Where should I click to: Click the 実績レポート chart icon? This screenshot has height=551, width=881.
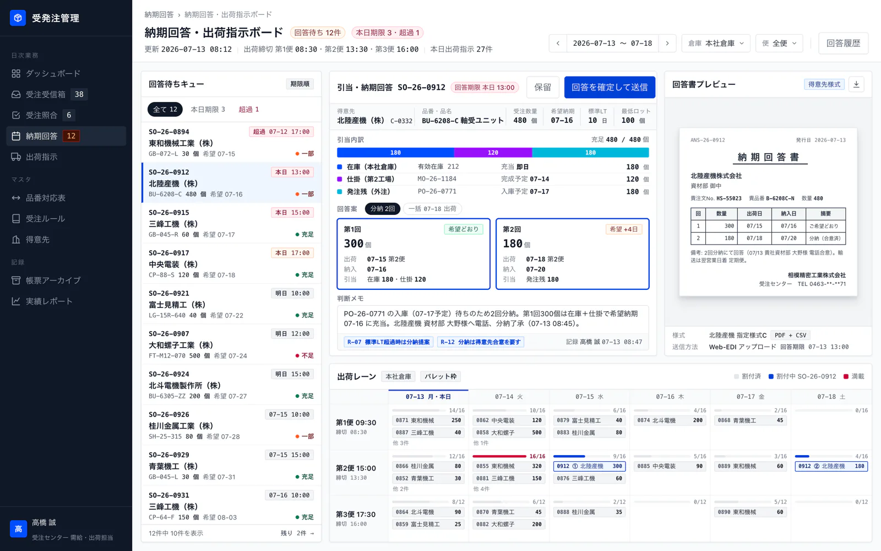(16, 301)
